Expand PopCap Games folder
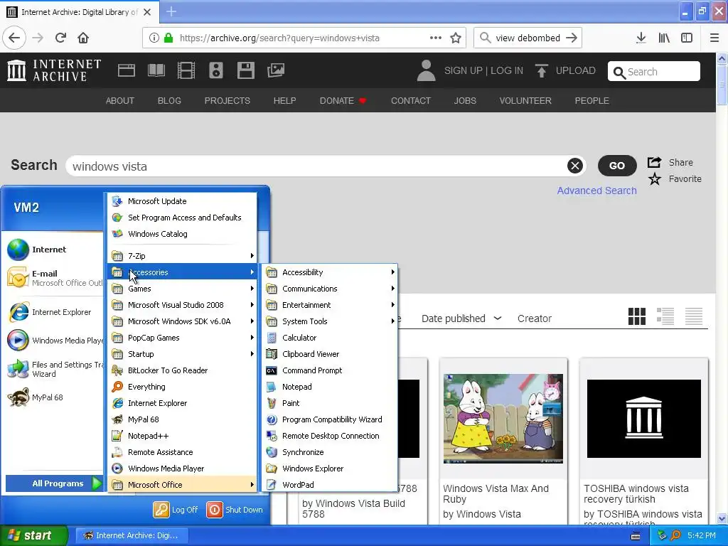 coord(182,338)
